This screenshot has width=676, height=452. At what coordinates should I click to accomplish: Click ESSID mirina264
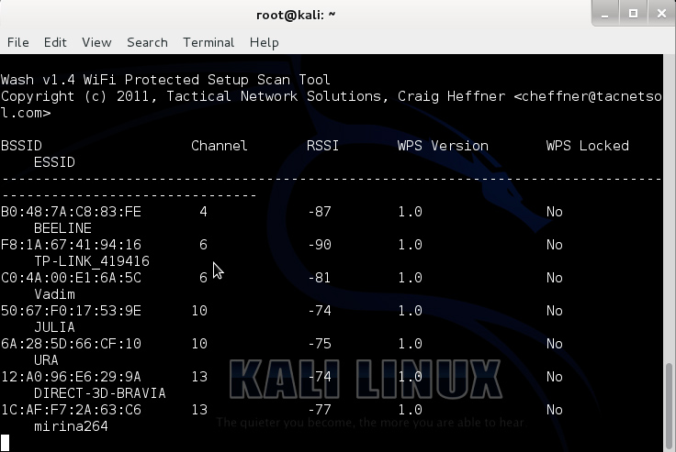71,426
